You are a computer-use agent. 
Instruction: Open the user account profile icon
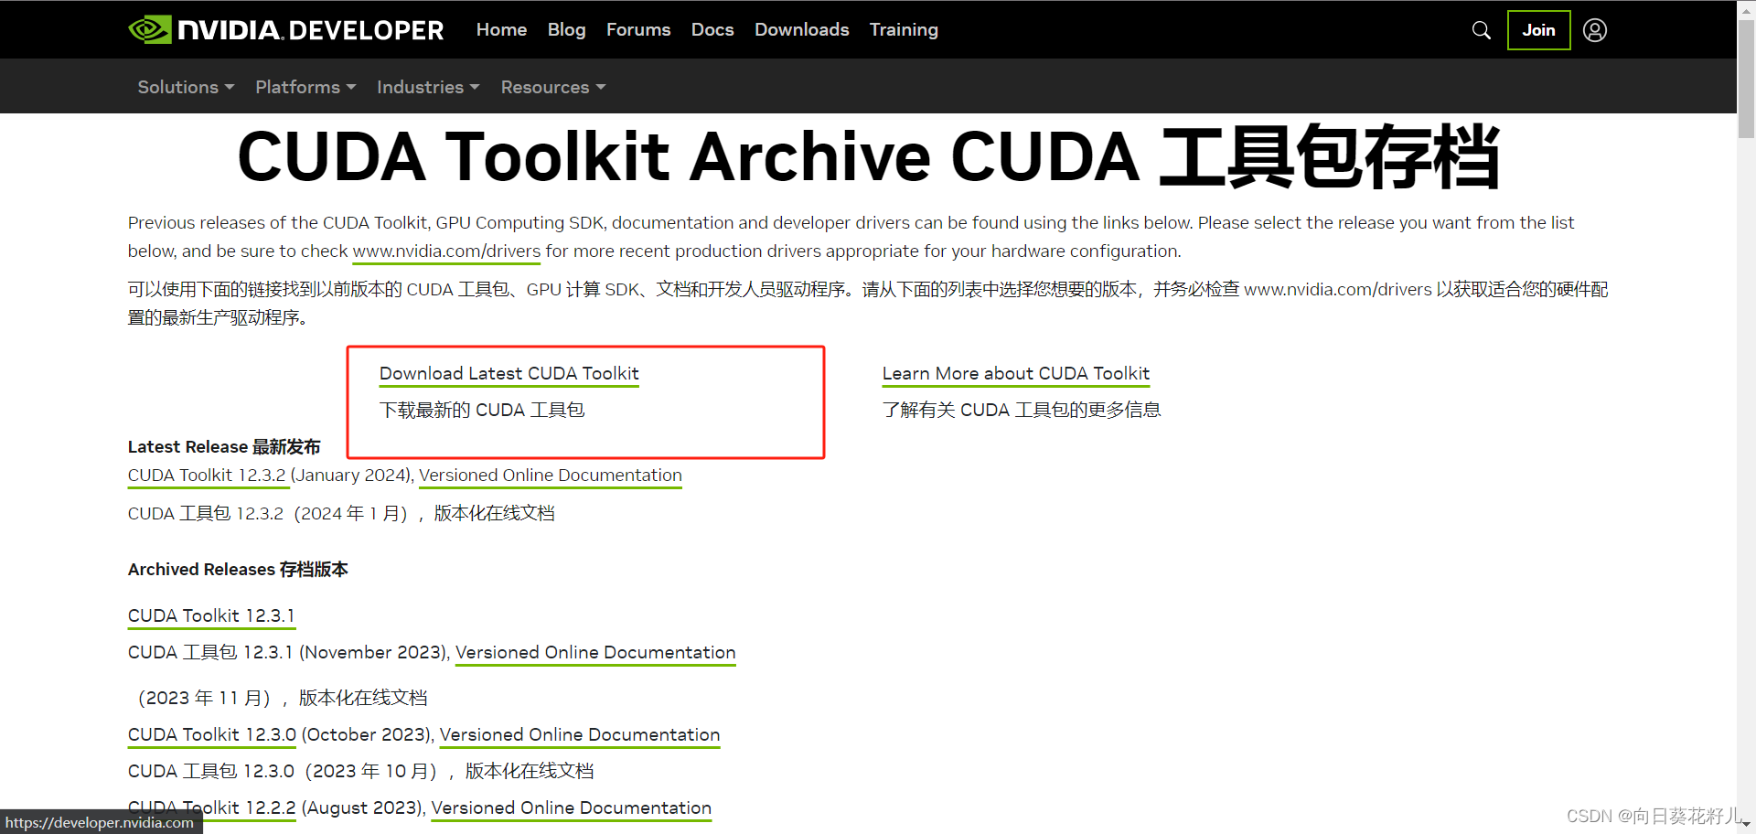pos(1595,30)
